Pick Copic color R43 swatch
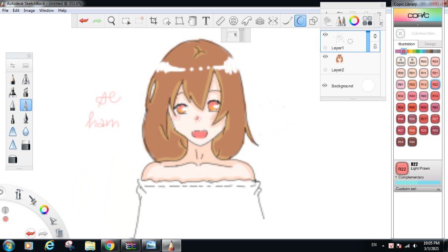The height and width of the screenshot is (252, 448). [x=412, y=96]
